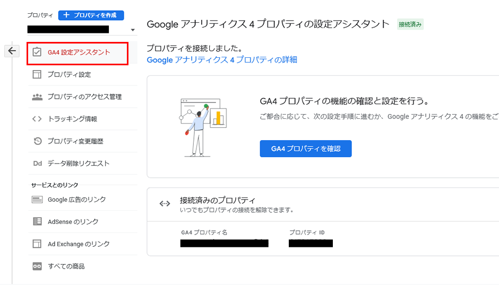Click the すべての商品 link icon

(37, 266)
